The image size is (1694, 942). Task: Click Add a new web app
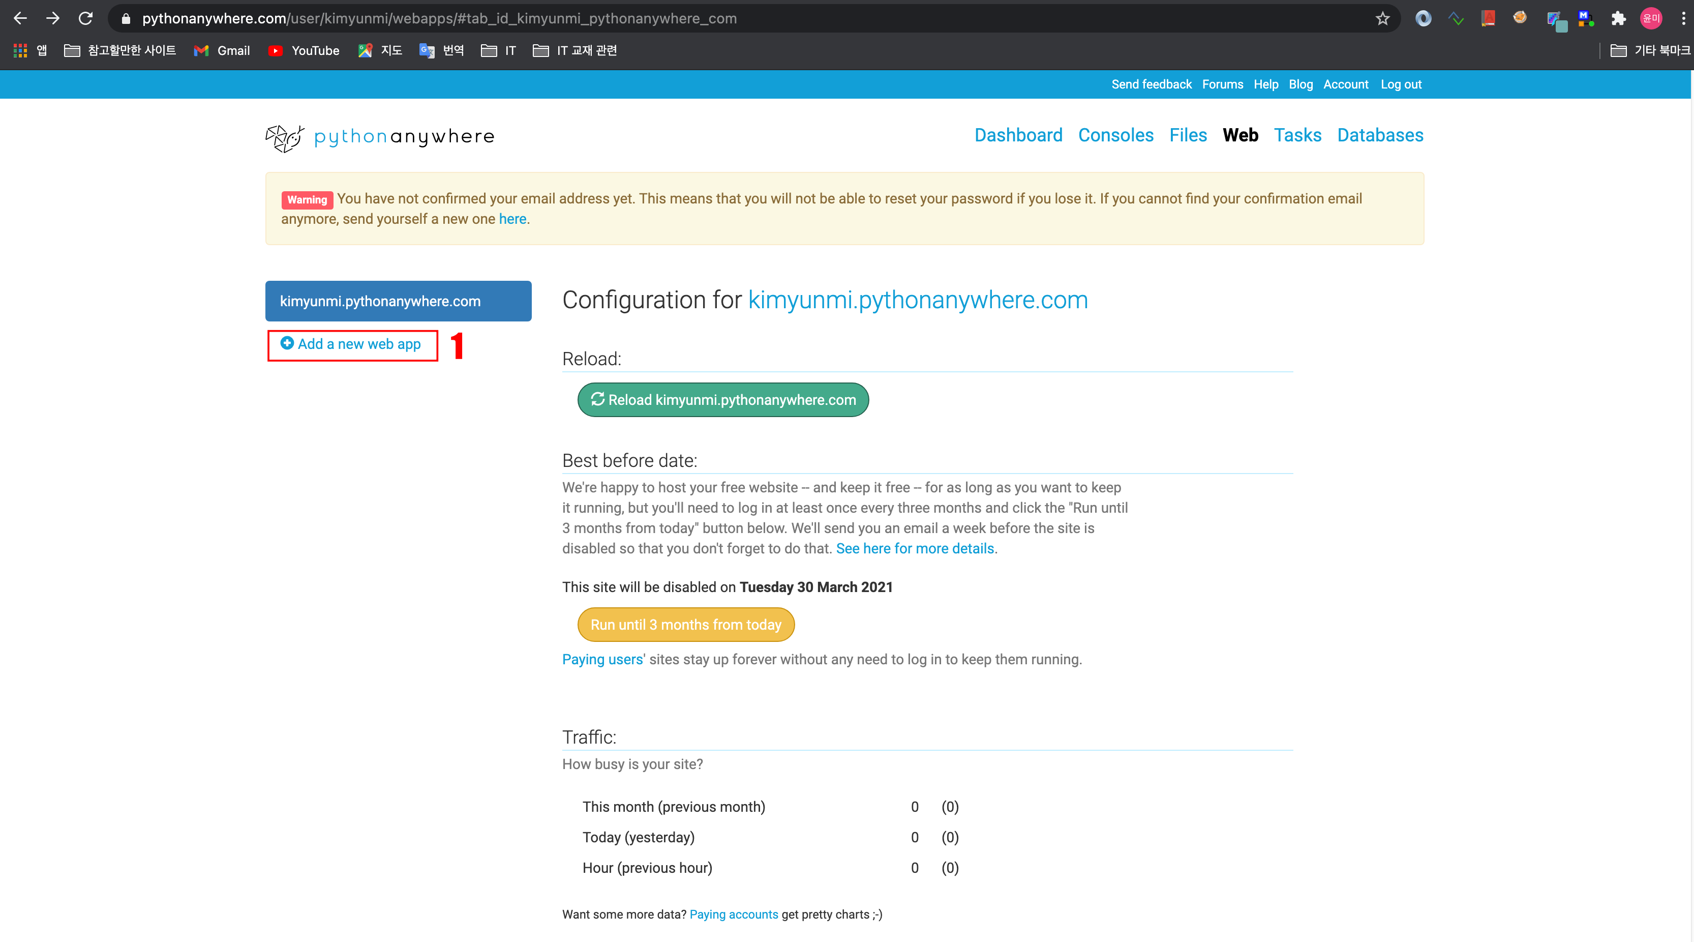coord(350,344)
